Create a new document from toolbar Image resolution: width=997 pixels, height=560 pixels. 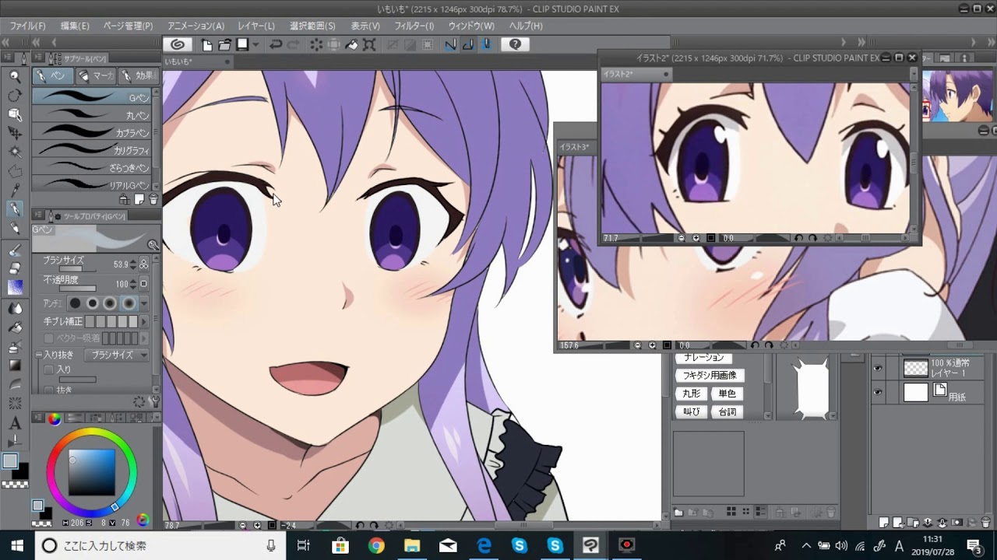(x=207, y=44)
